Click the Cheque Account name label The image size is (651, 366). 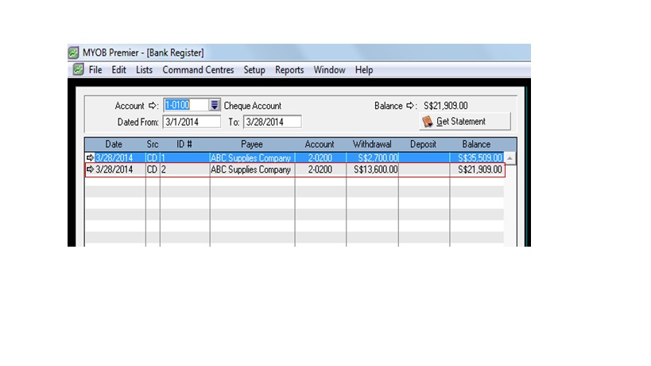[x=253, y=106]
